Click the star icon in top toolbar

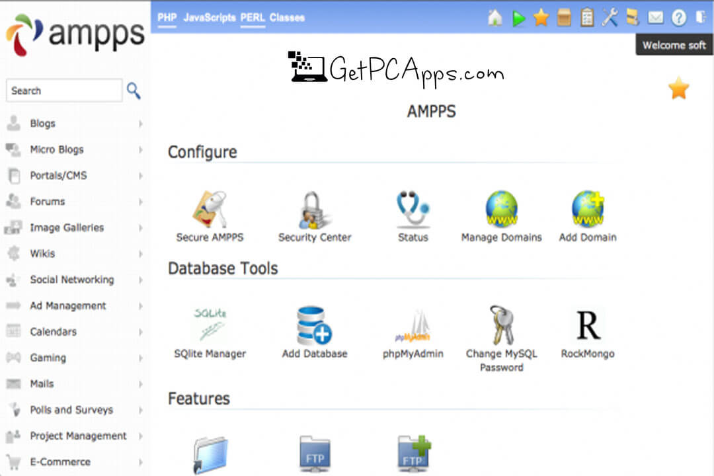pyautogui.click(x=541, y=18)
